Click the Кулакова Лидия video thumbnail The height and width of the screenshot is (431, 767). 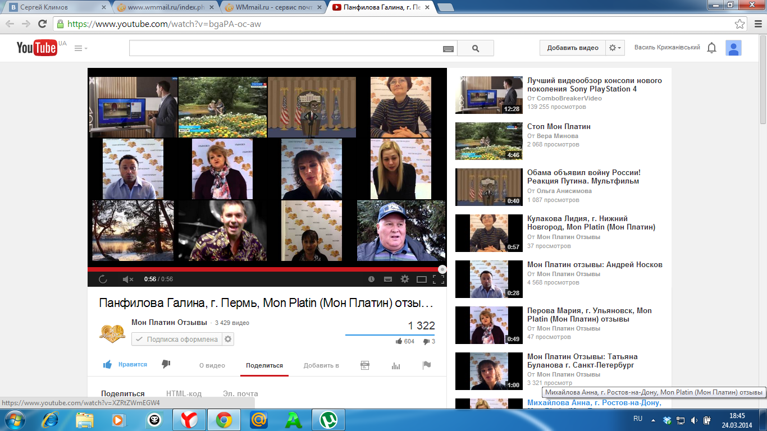click(488, 233)
